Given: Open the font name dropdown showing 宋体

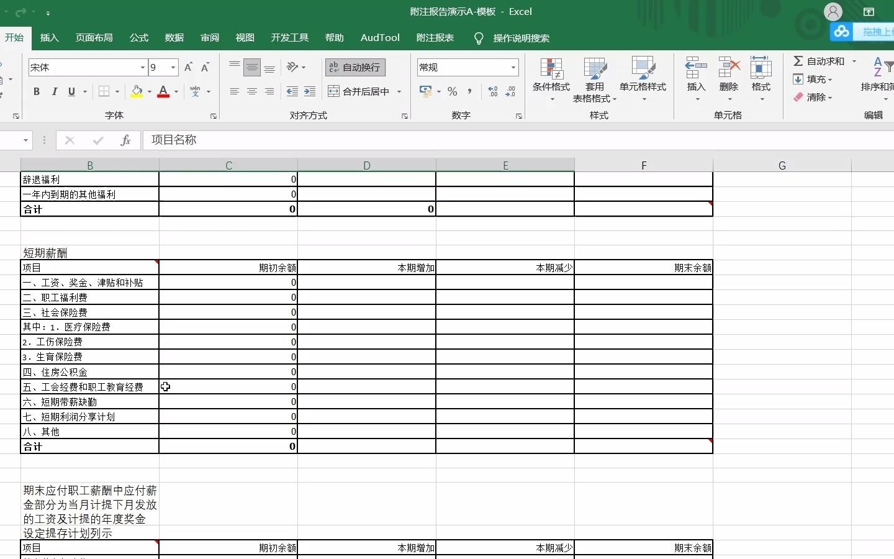Looking at the screenshot, I should tap(84, 67).
